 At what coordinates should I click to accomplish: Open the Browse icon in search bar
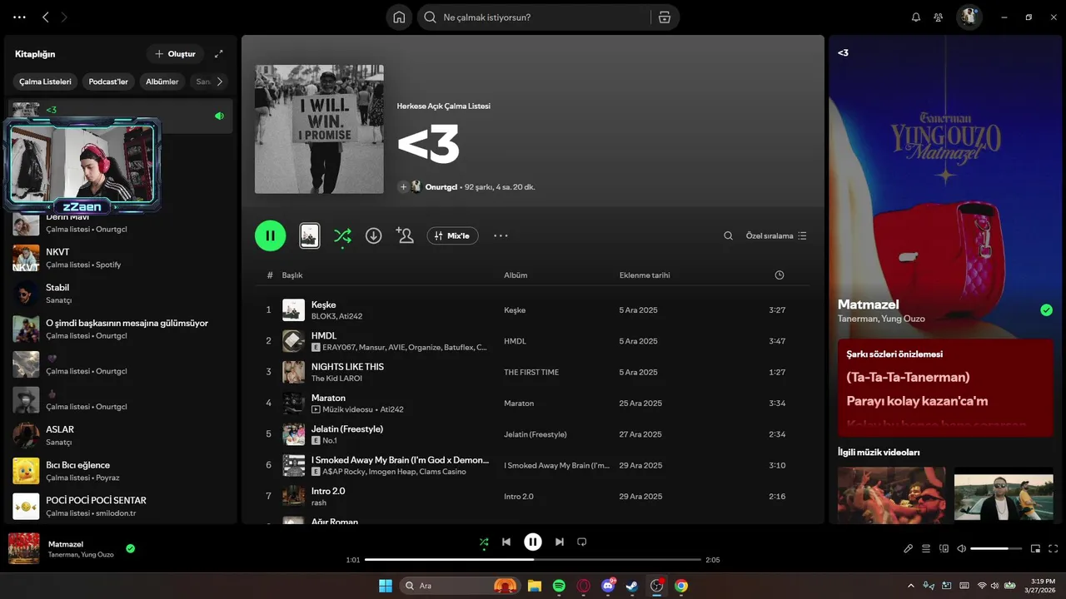[664, 17]
